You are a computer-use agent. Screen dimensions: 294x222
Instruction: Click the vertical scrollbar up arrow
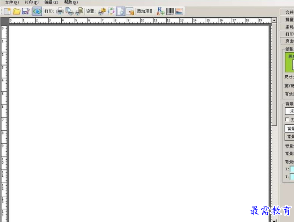click(274, 21)
